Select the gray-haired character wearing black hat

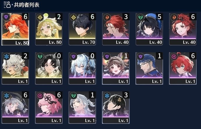coord(15,108)
